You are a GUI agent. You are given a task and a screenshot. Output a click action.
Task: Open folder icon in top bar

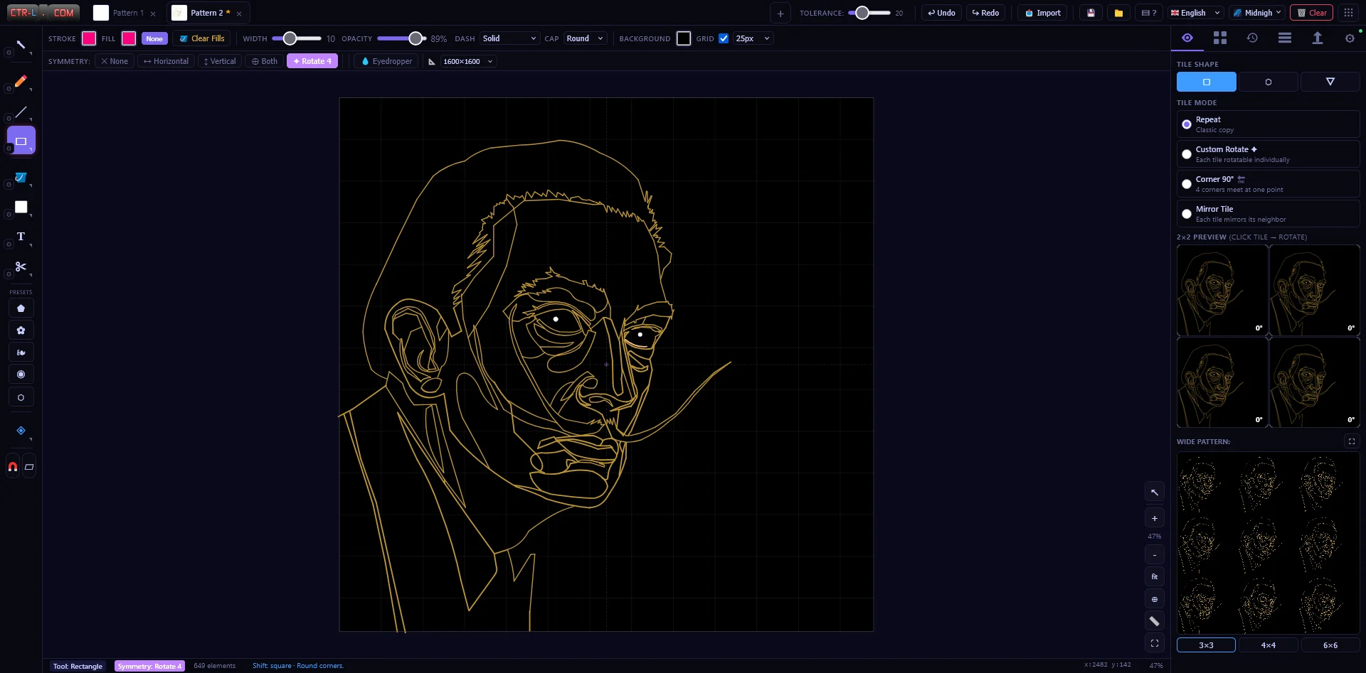1118,13
